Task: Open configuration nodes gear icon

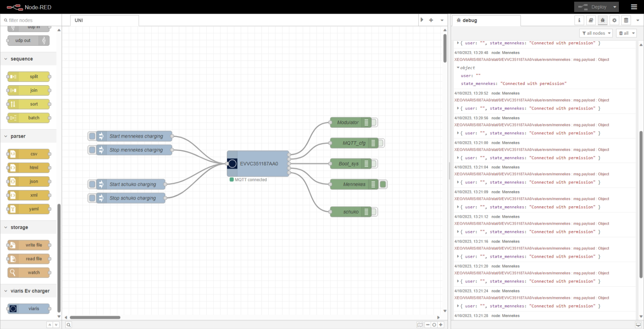Action: coord(614,20)
